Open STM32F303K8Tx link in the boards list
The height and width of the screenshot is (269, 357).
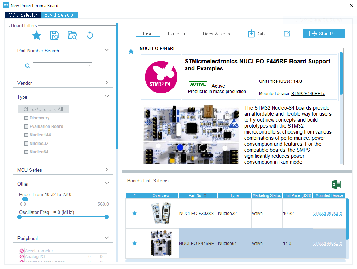pos(328,214)
